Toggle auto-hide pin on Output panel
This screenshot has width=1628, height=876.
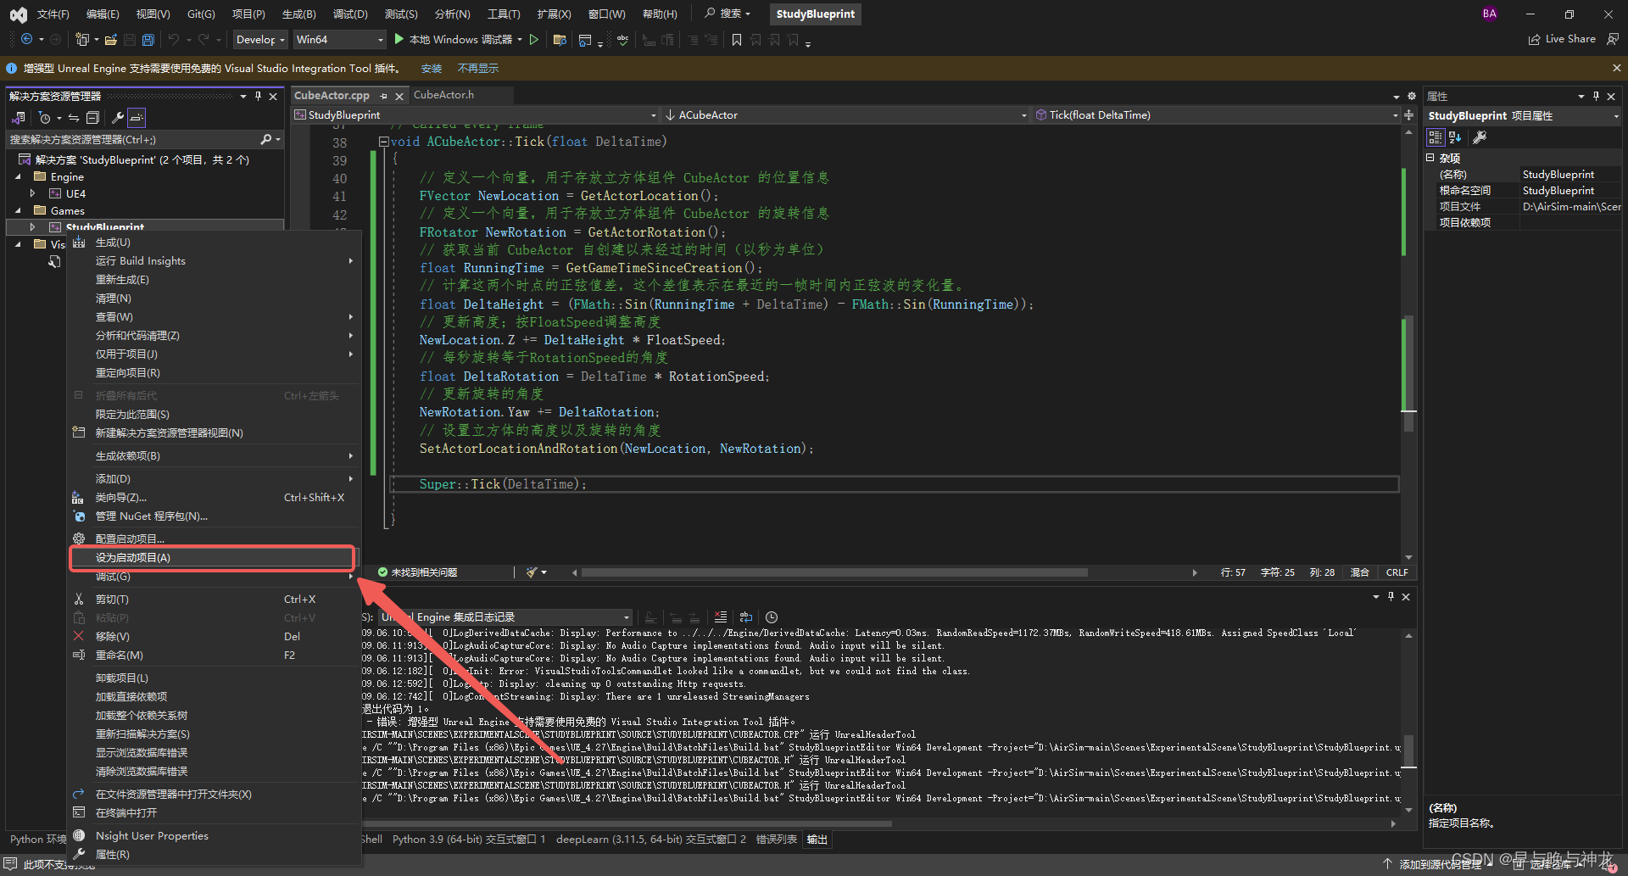(1391, 597)
